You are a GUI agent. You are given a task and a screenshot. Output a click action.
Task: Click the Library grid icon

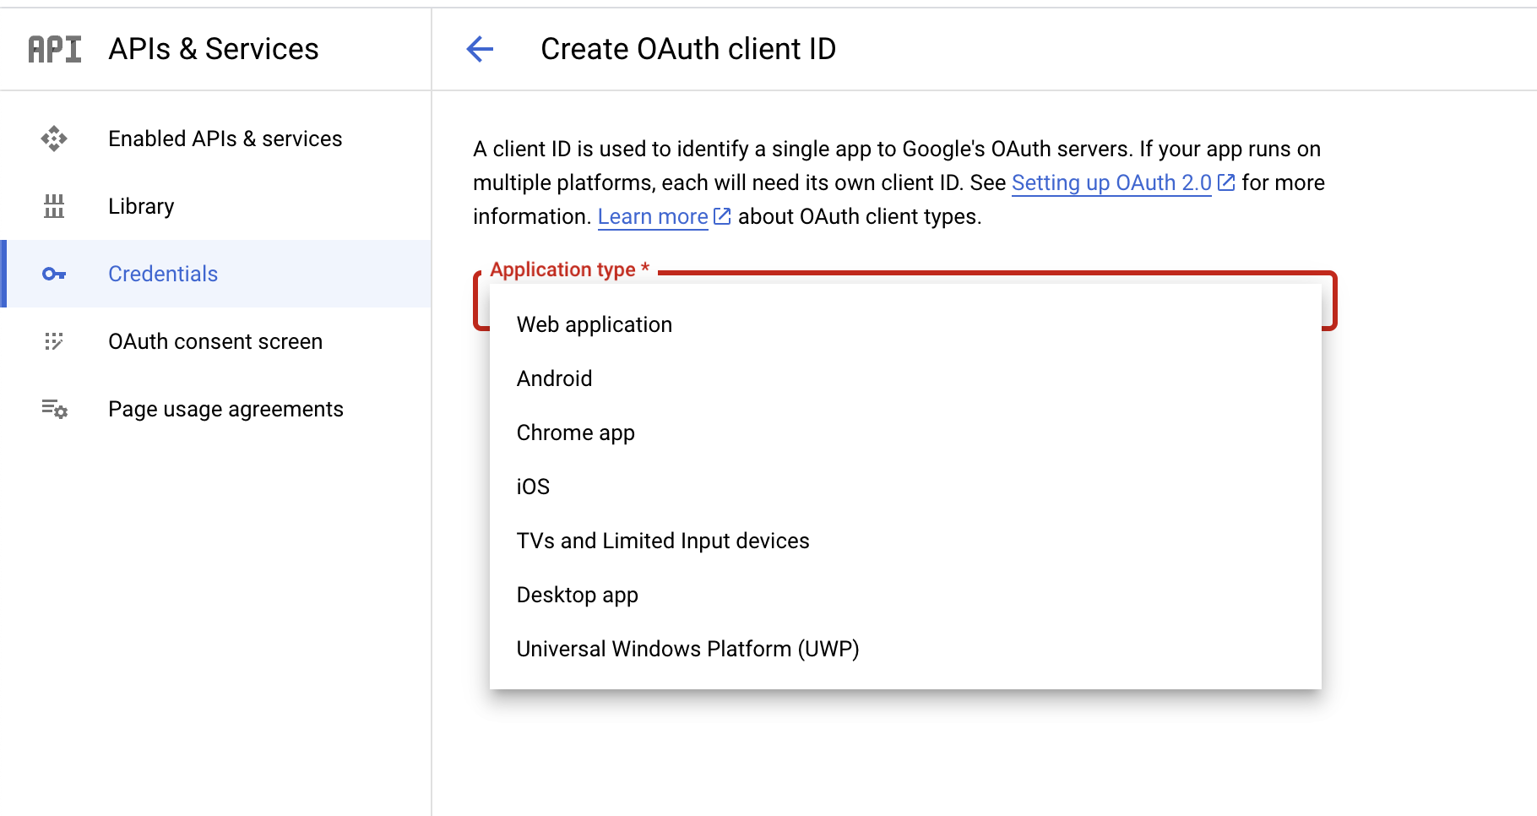54,206
